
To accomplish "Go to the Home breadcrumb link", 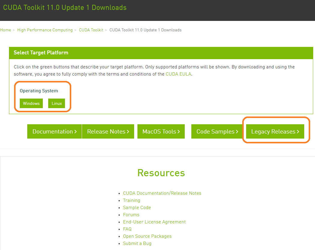I will point(6,30).
